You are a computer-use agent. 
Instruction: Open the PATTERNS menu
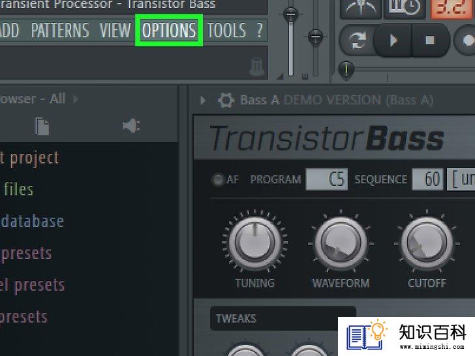[x=60, y=30]
